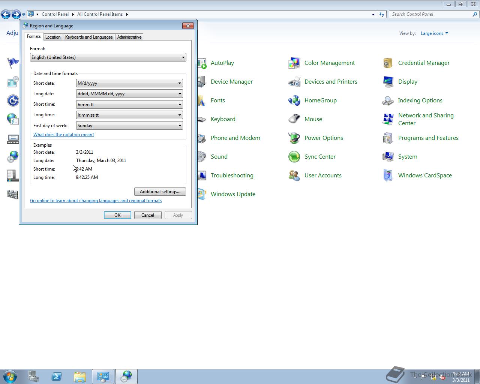Screen dimensions: 480x384
Task: Click the Control Panel breadcrumb
Action: [x=55, y=14]
